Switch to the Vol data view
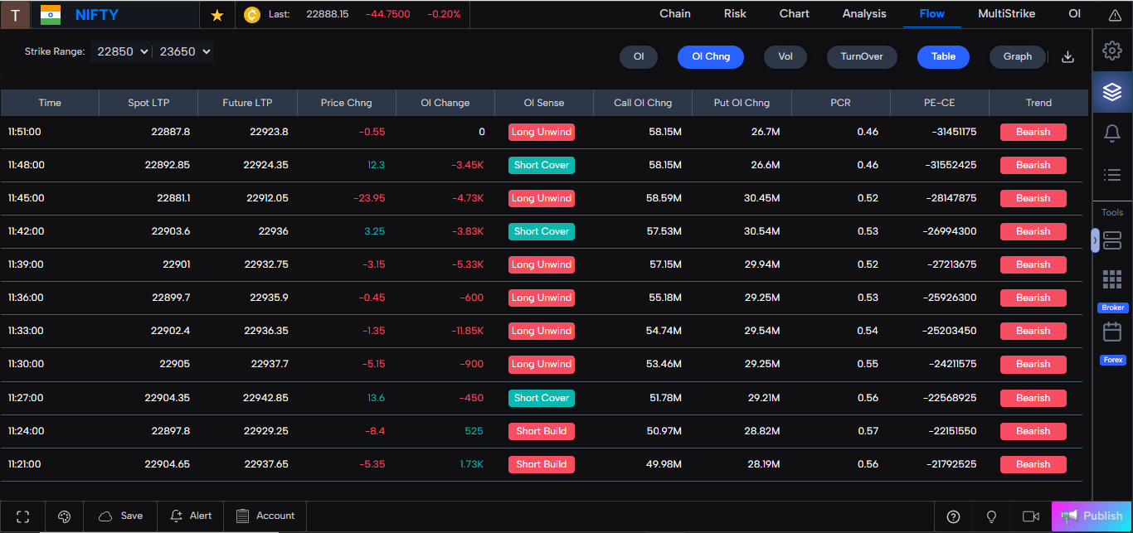This screenshot has height=533, width=1133. coord(785,56)
